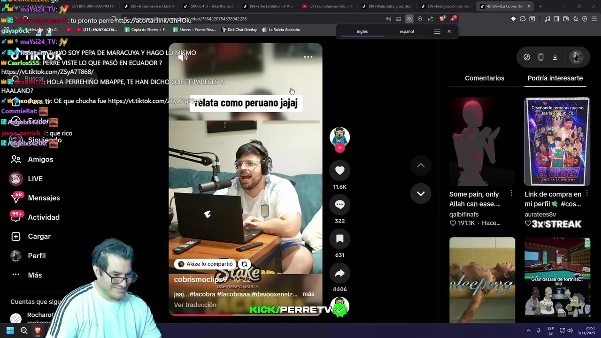Viewport: 601px width, 338px height.
Task: Click the download app arrow icon
Action: (555, 57)
